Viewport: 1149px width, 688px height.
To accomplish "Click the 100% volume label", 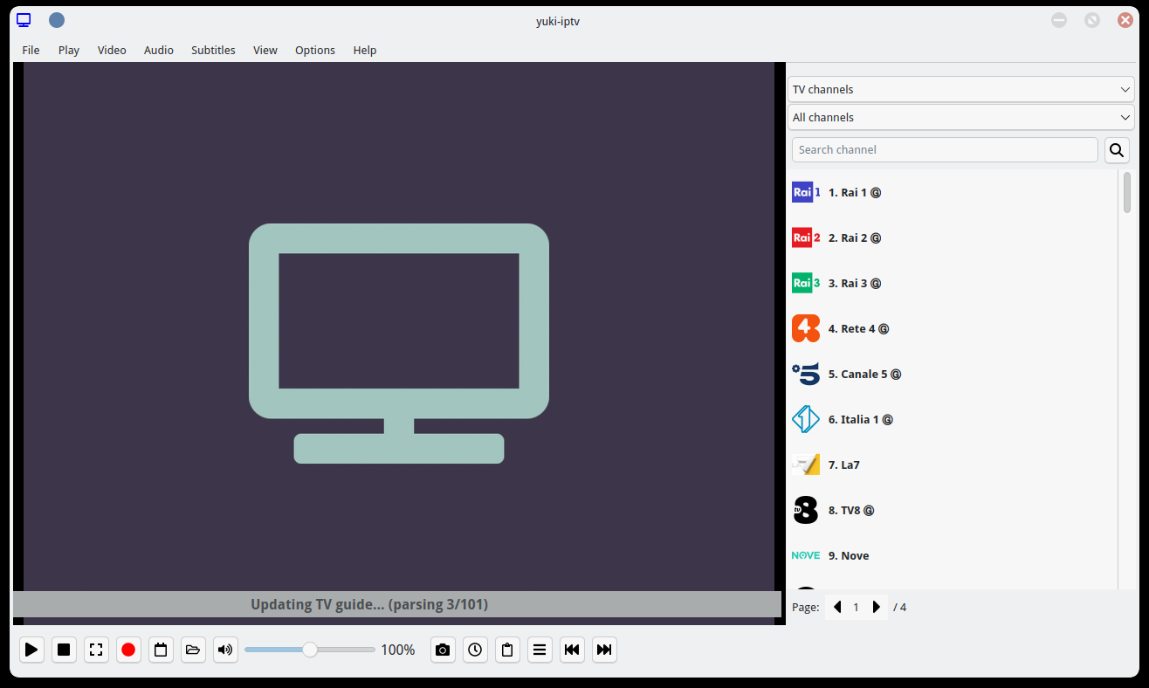I will point(398,650).
